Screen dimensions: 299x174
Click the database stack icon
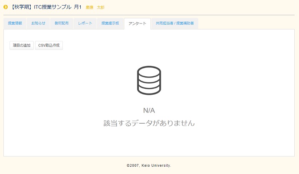(149, 80)
